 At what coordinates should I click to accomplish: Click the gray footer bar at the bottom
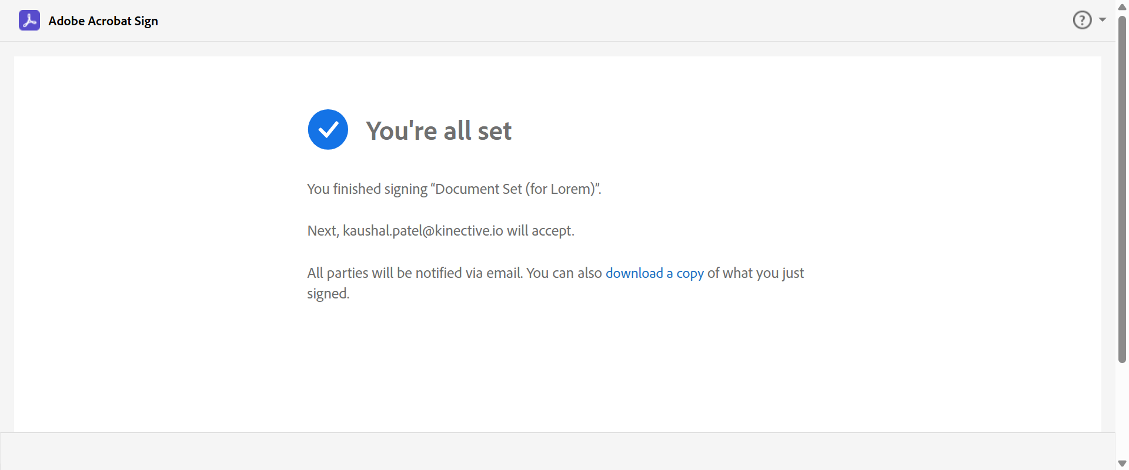tap(557, 451)
